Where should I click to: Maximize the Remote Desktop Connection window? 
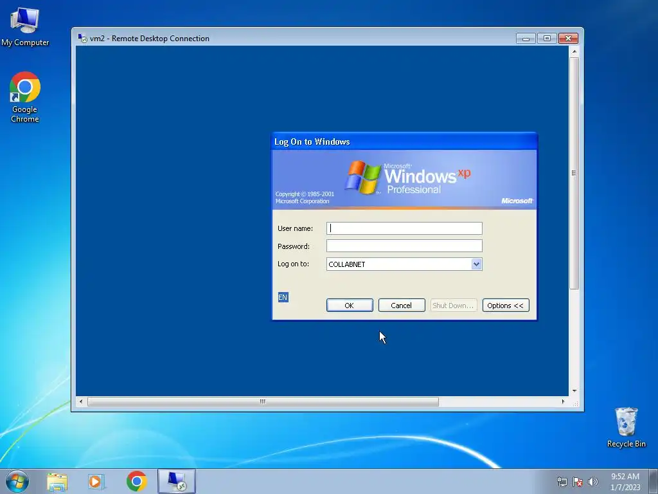547,38
